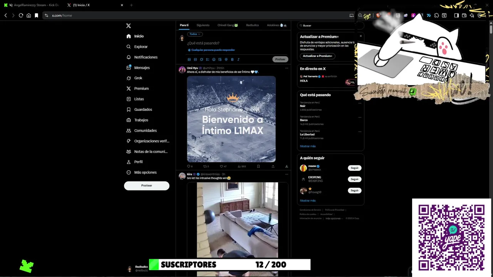The height and width of the screenshot is (277, 493).
Task: Apply bold formatting in composer
Action: 232,59
